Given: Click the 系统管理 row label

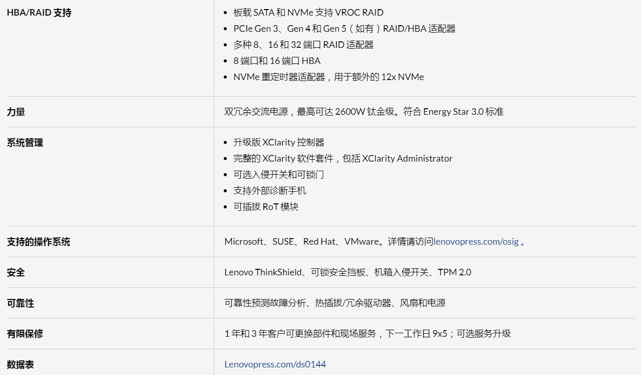Looking at the screenshot, I should tap(25, 142).
